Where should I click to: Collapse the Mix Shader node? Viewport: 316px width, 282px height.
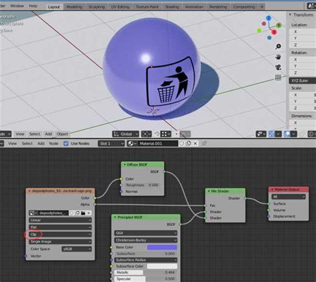(x=209, y=191)
